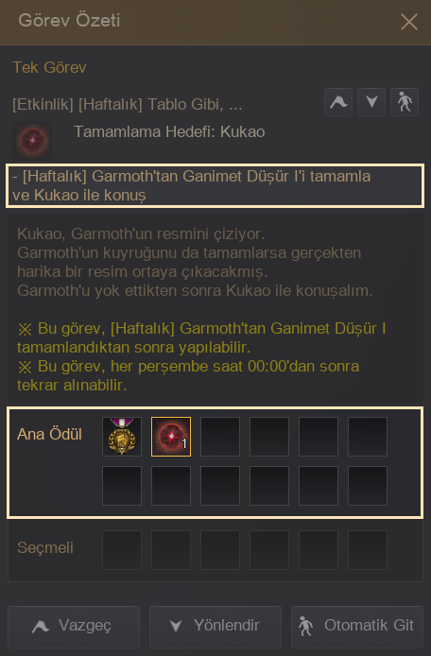Click the Vazgeç button

point(74,627)
